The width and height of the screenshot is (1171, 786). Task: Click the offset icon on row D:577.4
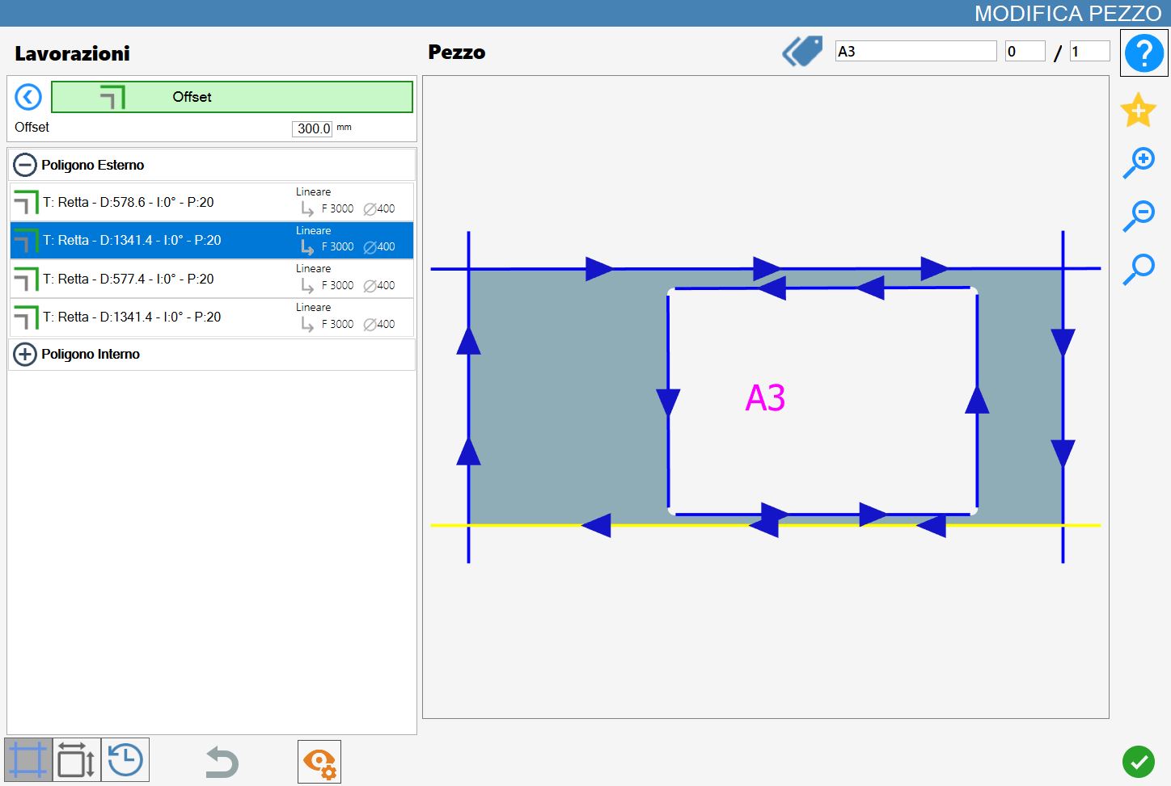coord(27,279)
